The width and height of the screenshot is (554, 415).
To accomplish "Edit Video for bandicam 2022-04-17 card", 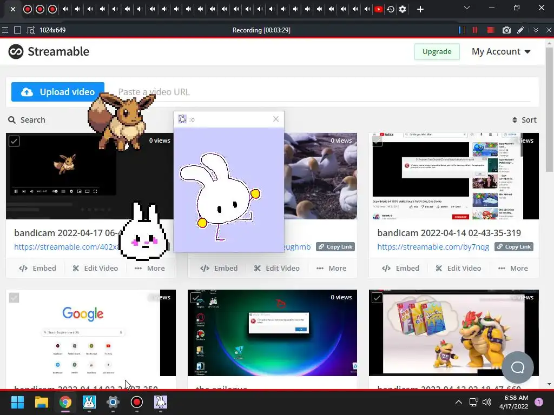I will pyautogui.click(x=95, y=268).
